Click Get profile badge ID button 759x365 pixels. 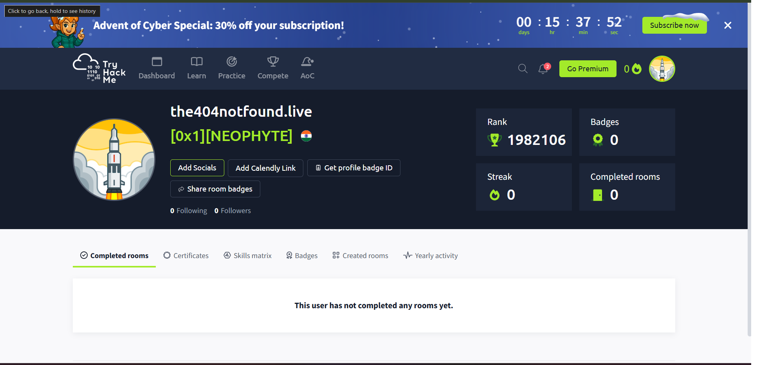point(354,168)
